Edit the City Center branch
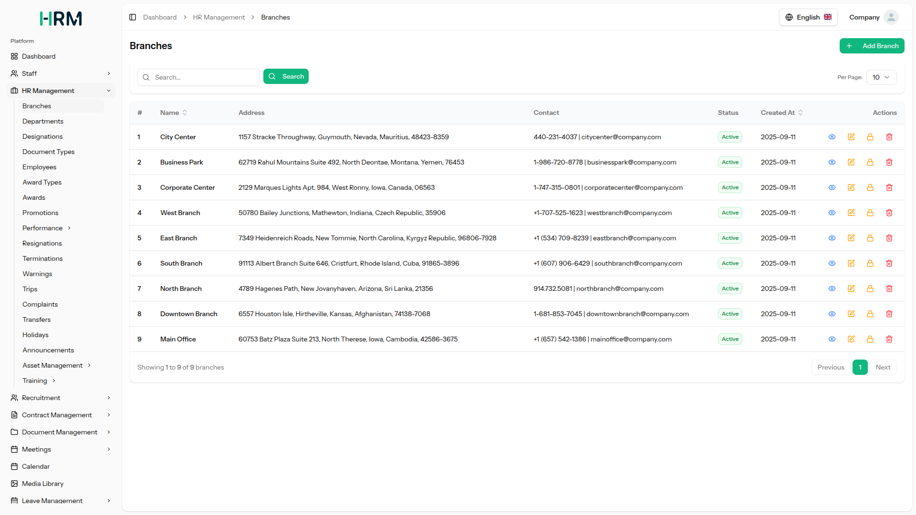Viewport: 916px width, 515px height. coord(851,137)
